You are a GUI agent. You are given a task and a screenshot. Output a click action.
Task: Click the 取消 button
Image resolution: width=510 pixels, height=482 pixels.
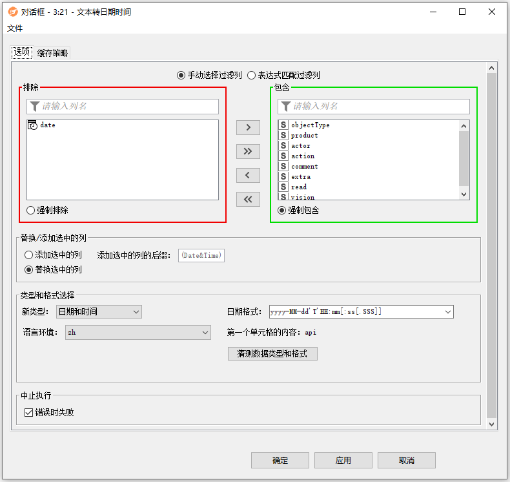click(x=407, y=461)
